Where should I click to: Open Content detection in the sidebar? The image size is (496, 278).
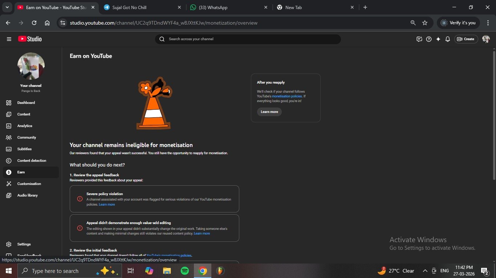tap(32, 161)
